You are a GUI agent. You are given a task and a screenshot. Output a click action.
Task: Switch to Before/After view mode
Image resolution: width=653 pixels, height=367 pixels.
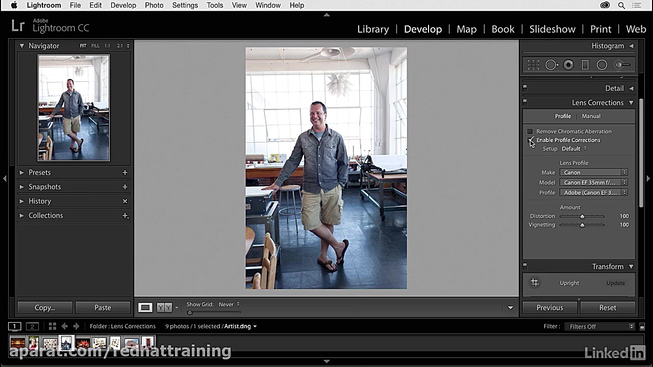(164, 307)
